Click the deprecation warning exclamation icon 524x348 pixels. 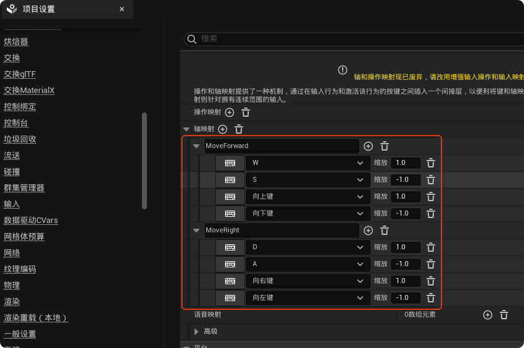click(342, 70)
